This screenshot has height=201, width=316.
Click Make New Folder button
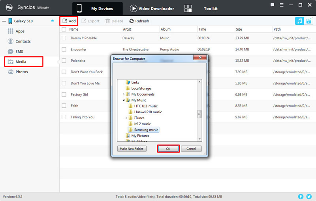pos(132,149)
